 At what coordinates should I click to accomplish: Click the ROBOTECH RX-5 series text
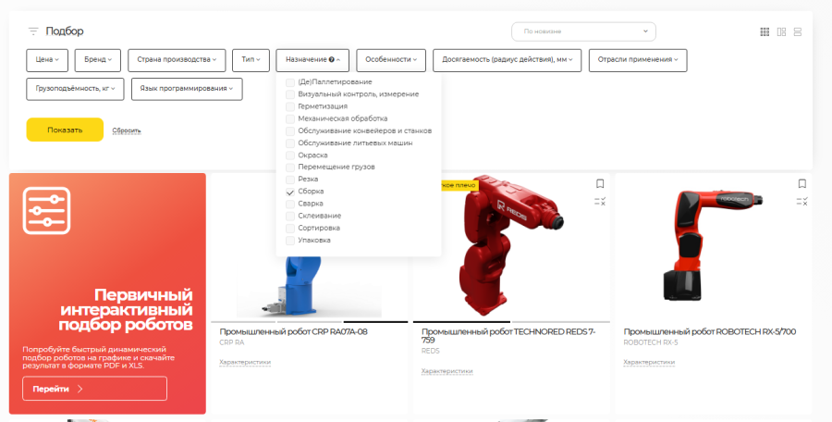[x=651, y=342]
